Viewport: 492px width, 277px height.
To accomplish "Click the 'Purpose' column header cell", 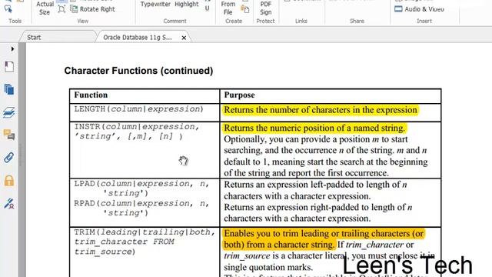I will tap(331, 95).
